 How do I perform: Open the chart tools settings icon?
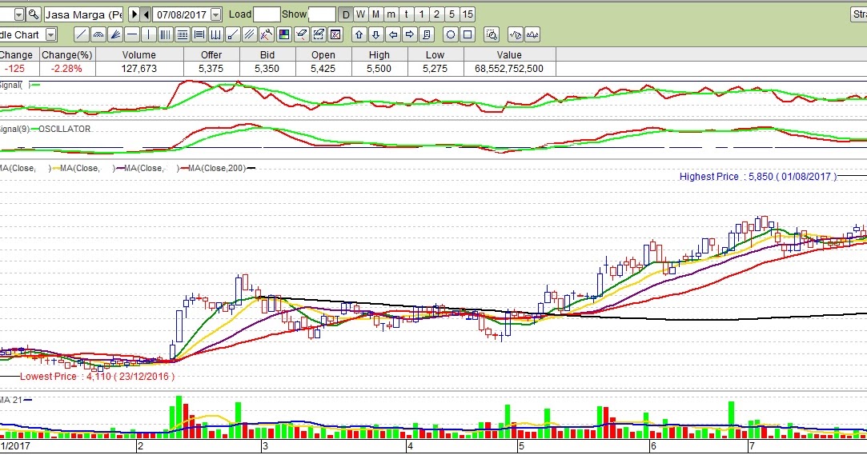click(x=267, y=35)
